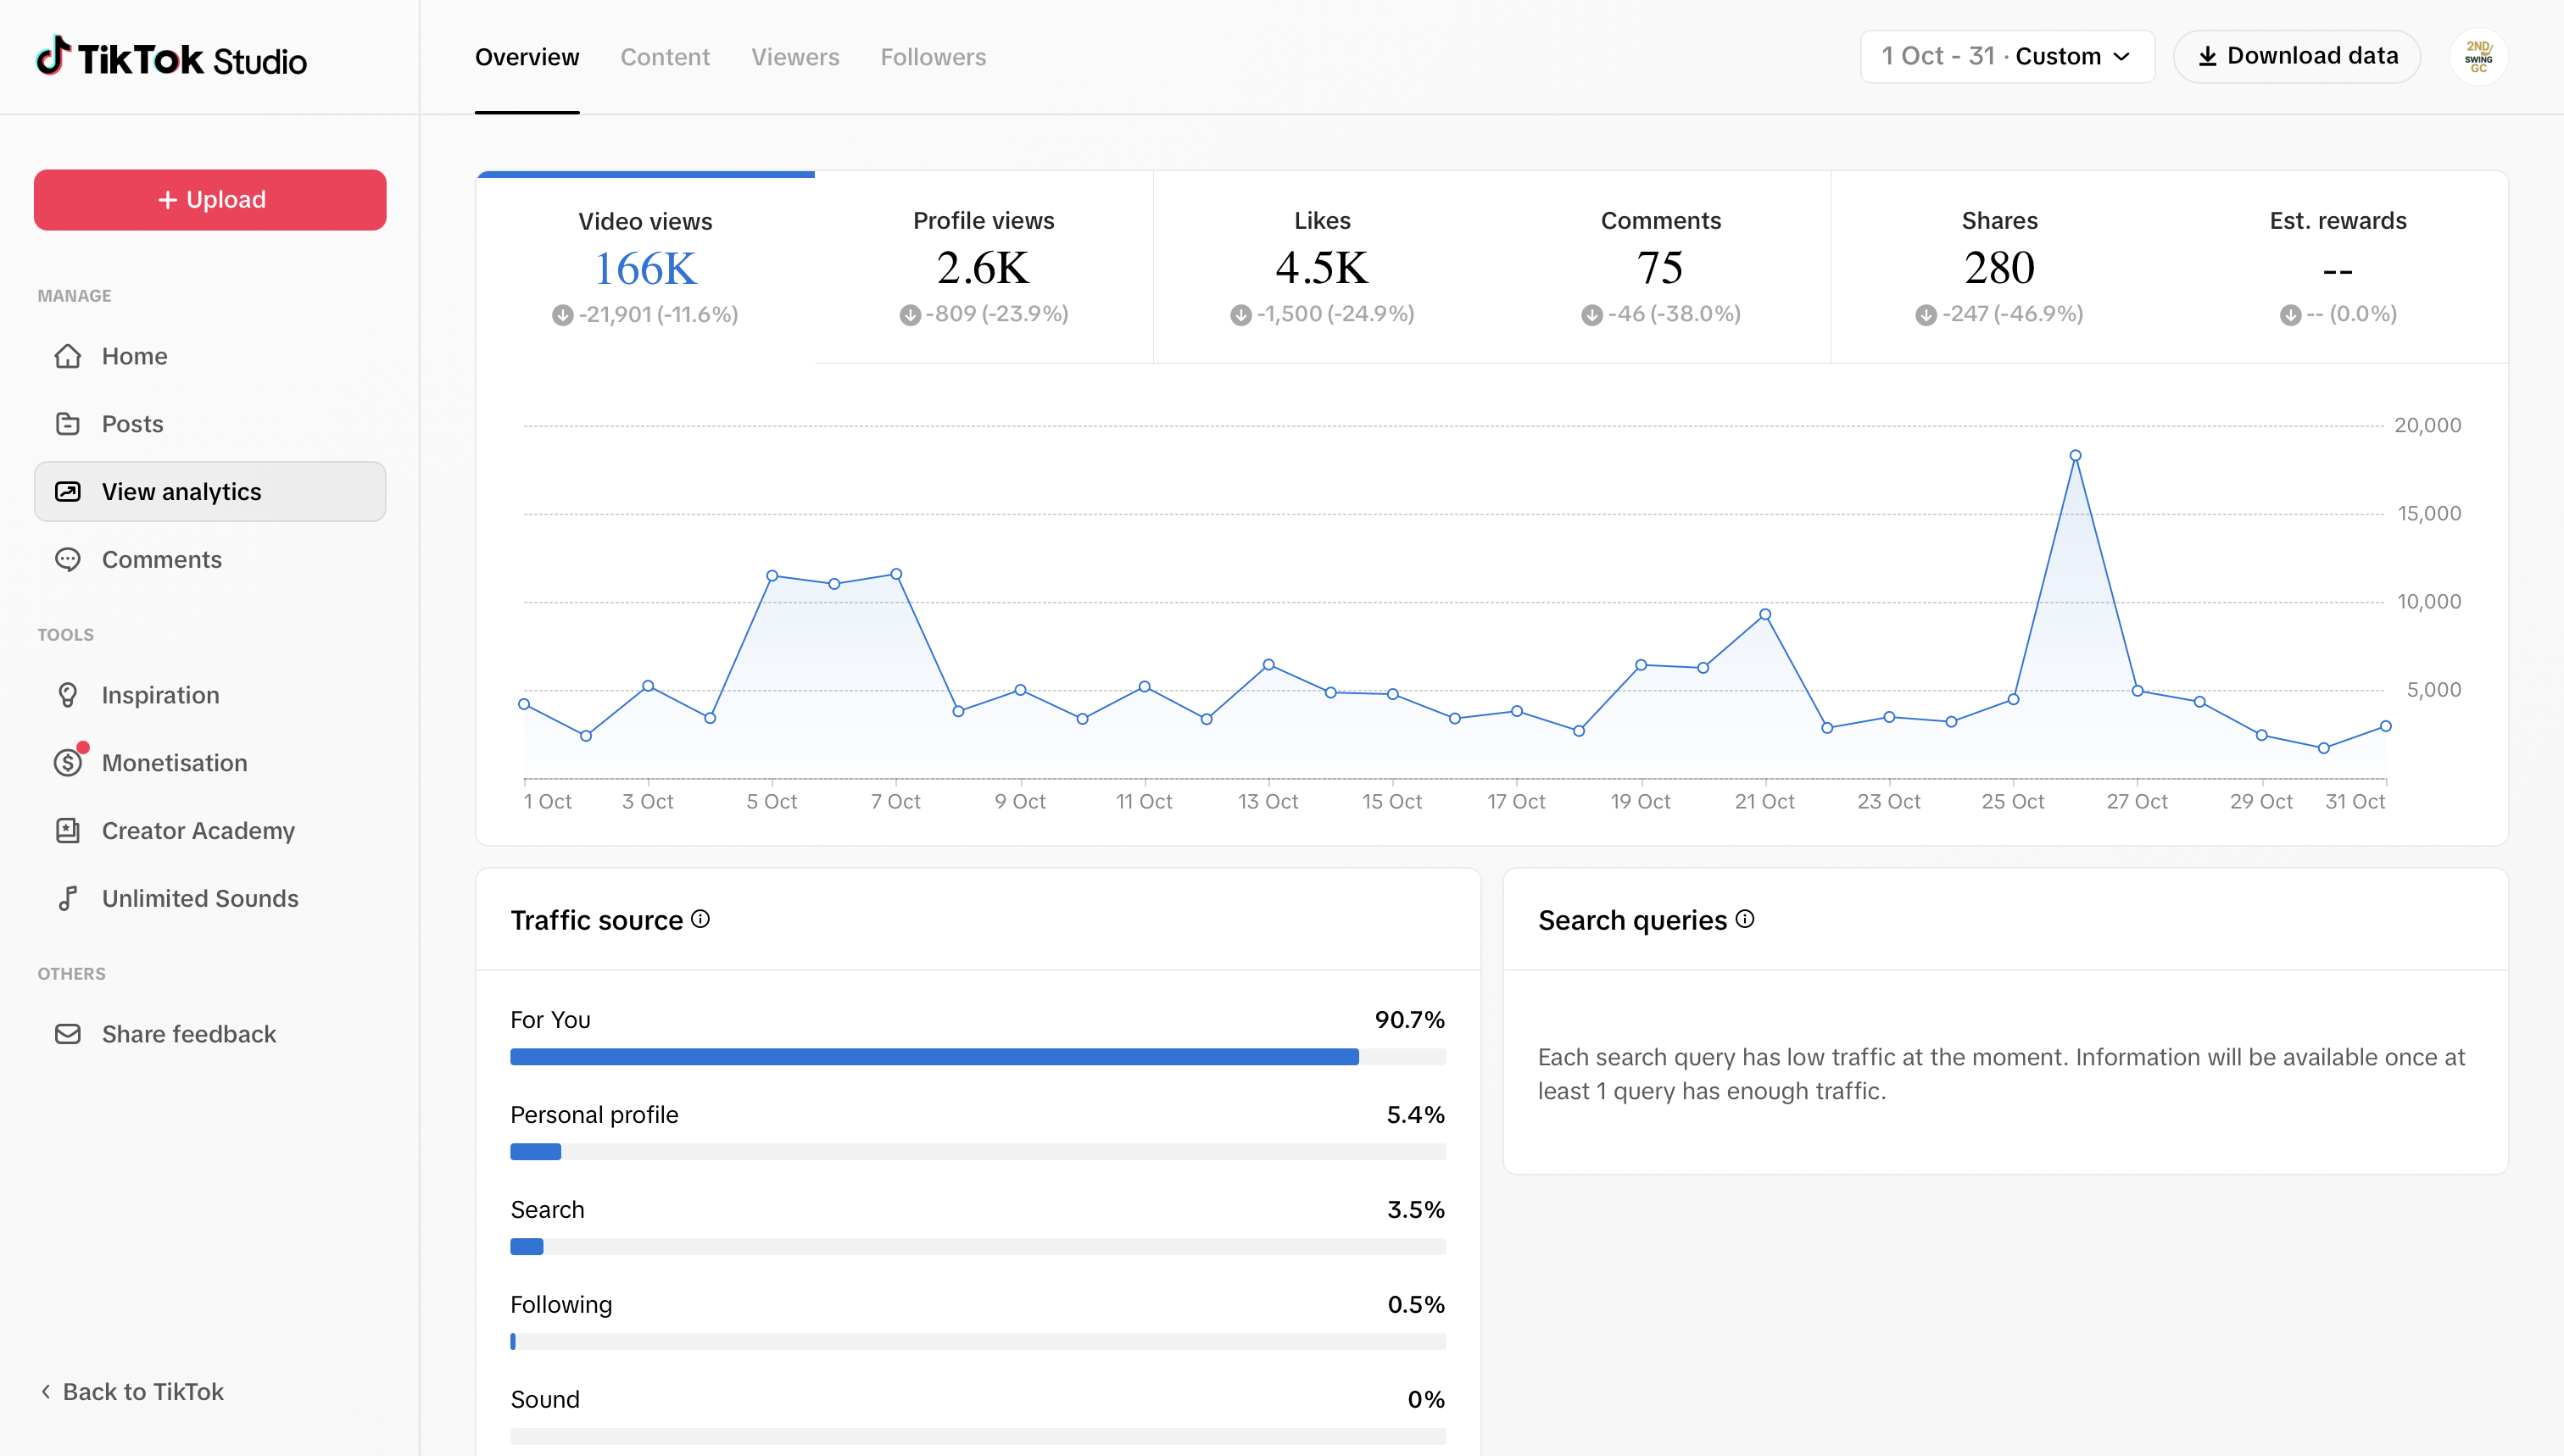Image resolution: width=2564 pixels, height=1456 pixels.
Task: Click the Home house icon in sidebar
Action: click(x=68, y=356)
